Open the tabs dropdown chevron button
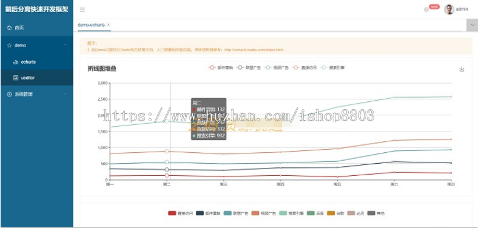Screen dimensions: 478x228 pos(472,25)
